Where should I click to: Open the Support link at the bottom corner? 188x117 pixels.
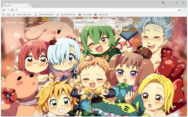[x=179, y=113]
